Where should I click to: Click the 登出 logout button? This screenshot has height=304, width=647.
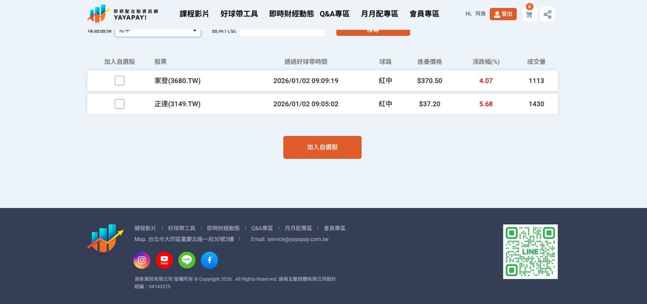tap(503, 14)
